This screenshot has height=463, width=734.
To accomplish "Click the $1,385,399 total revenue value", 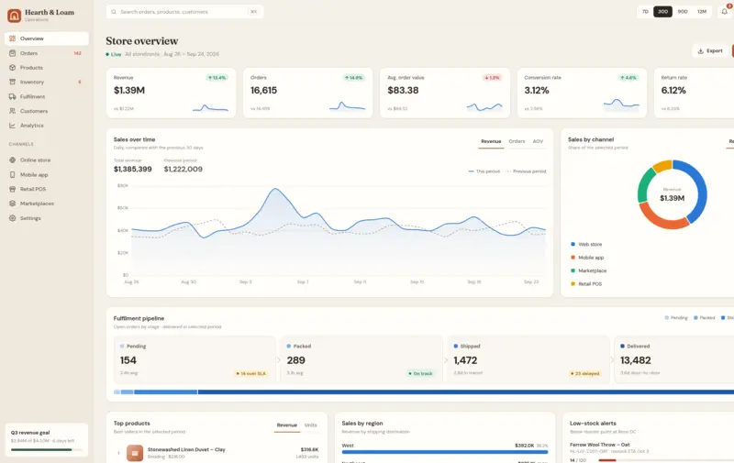I will click(x=132, y=170).
